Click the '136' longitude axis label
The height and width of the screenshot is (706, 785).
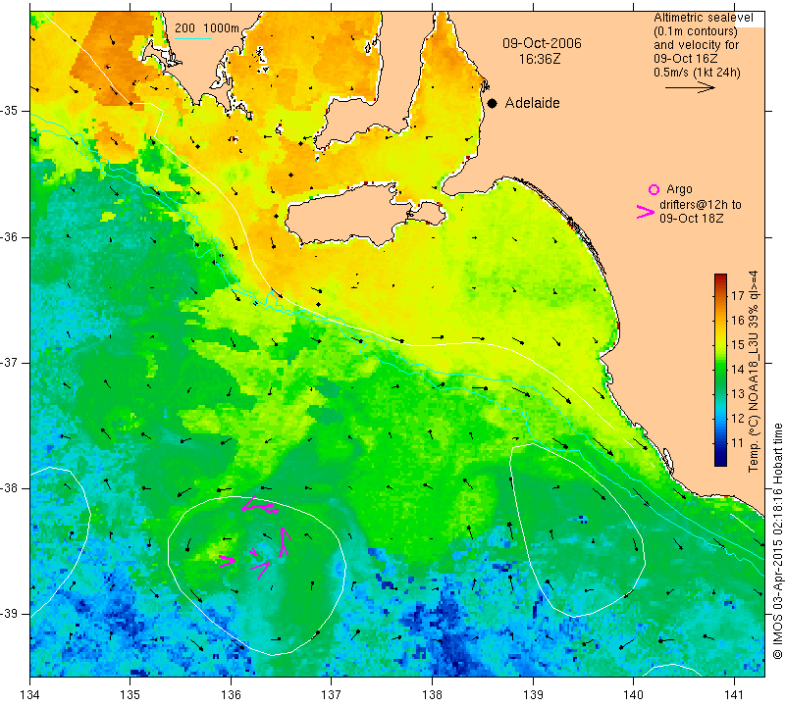click(x=231, y=695)
